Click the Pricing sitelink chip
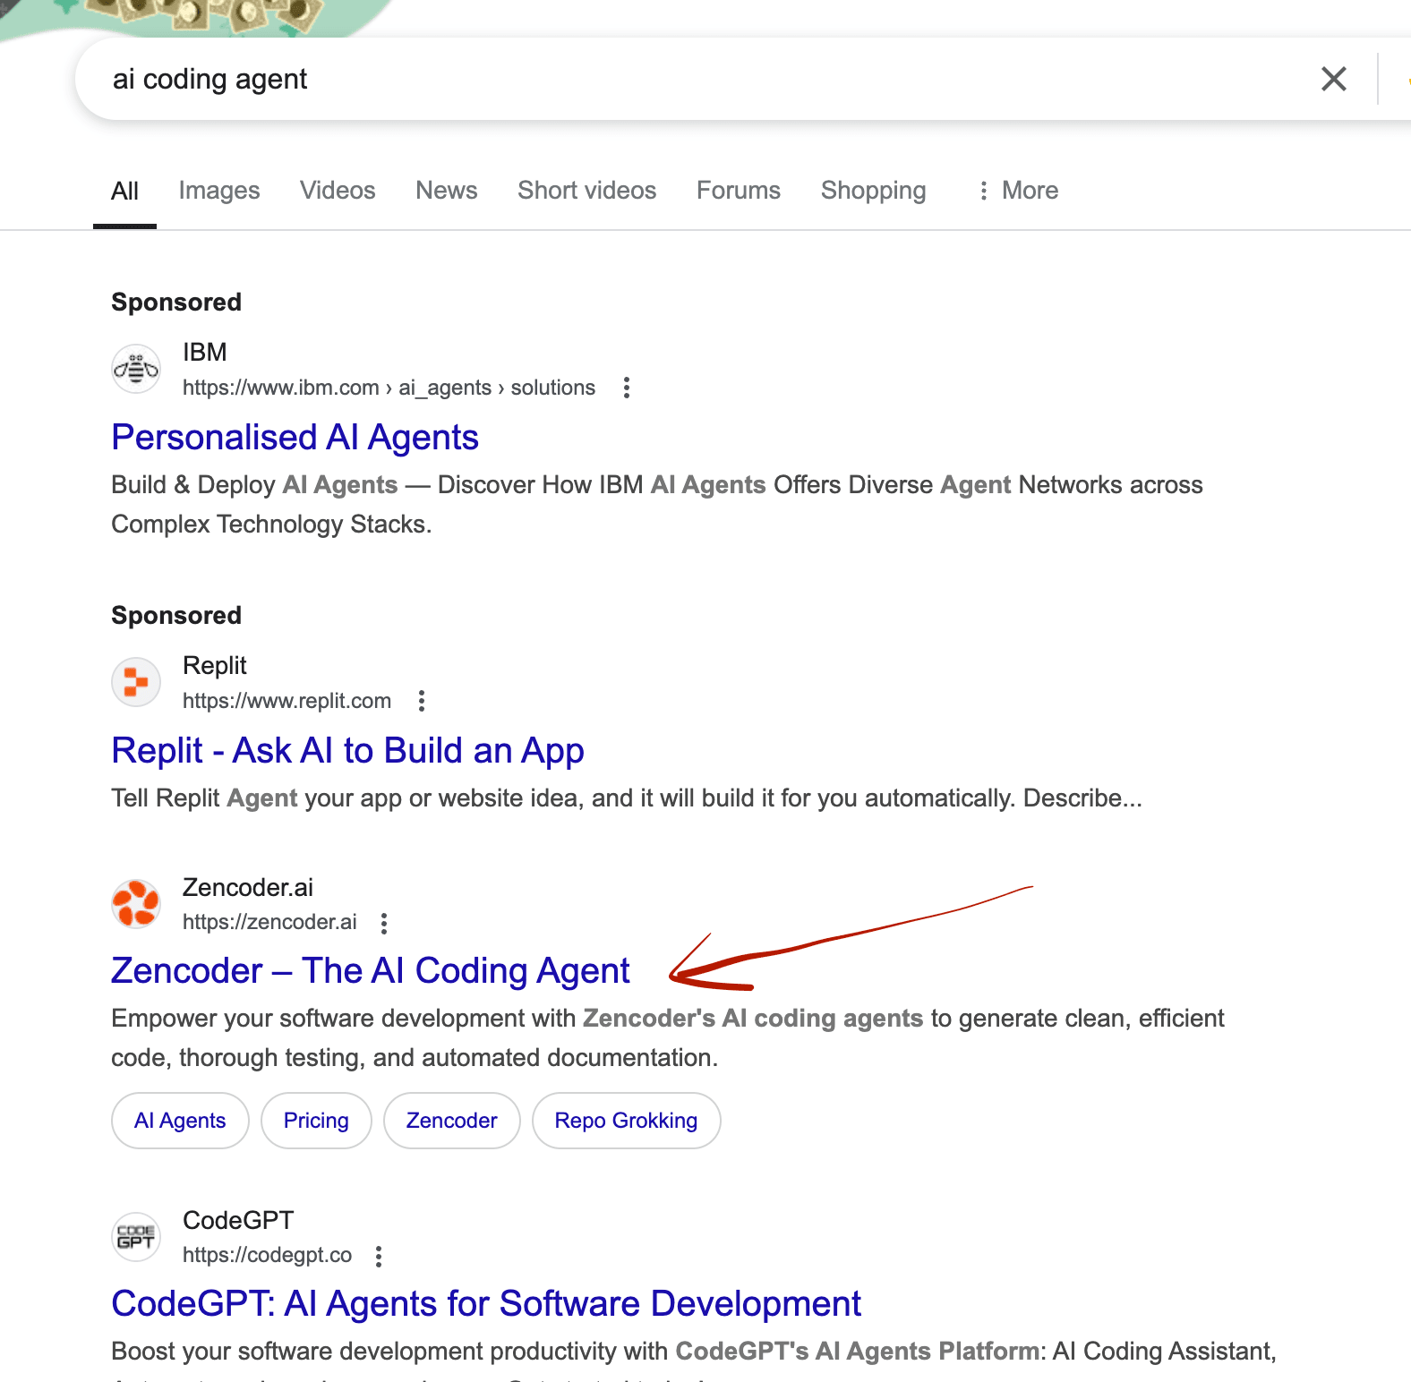 316,1121
